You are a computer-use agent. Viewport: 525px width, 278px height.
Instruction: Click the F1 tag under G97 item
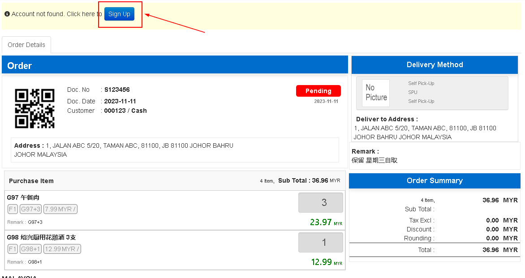point(13,209)
